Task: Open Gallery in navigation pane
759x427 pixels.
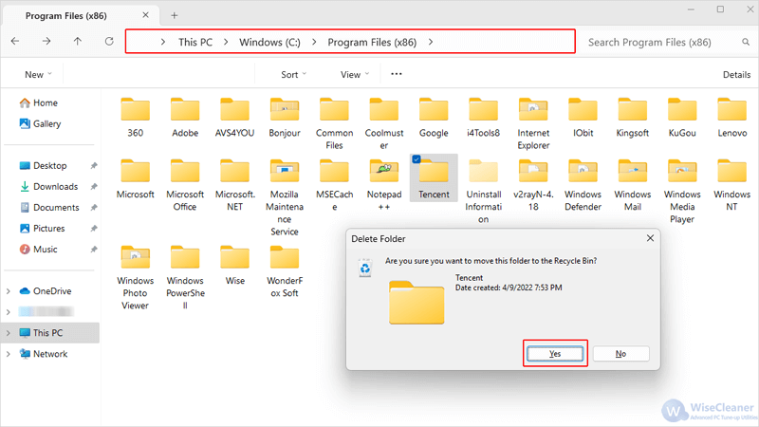Action: click(40, 123)
